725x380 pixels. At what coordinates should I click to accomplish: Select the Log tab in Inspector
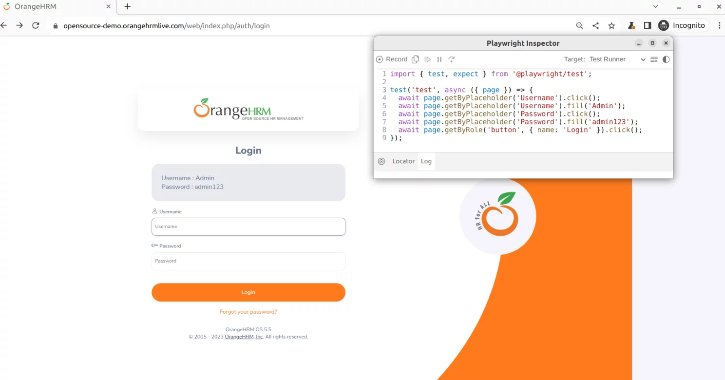coord(426,161)
